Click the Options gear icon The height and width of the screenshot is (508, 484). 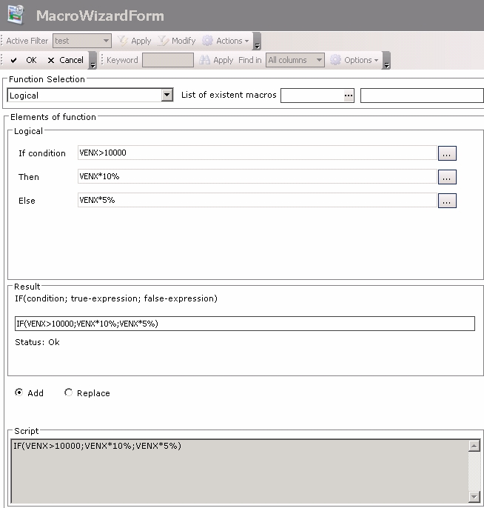(335, 60)
